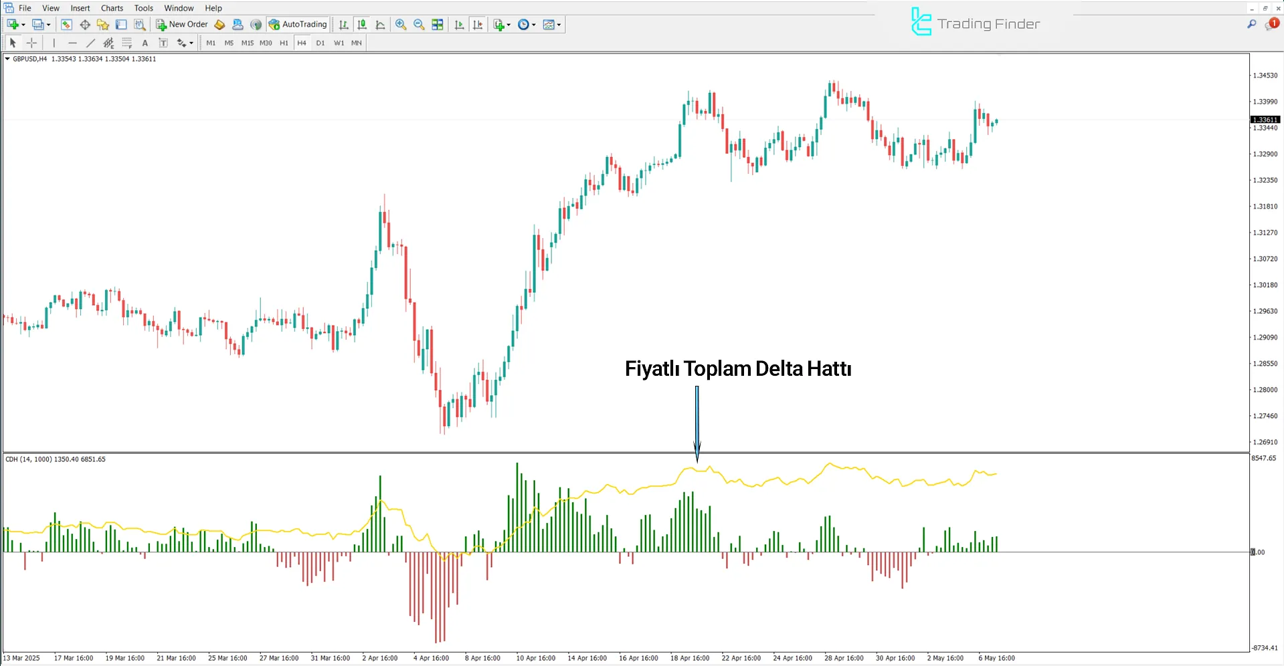Switch chart to candlestick mode
Viewport: 1284px width, 666px height.
coord(362,25)
